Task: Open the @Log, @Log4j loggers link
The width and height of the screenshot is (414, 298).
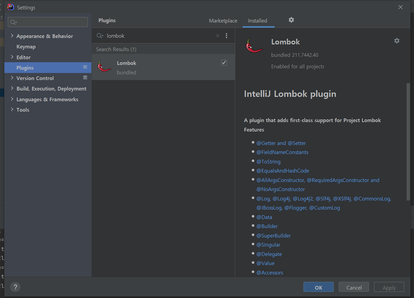Action: tap(324, 203)
